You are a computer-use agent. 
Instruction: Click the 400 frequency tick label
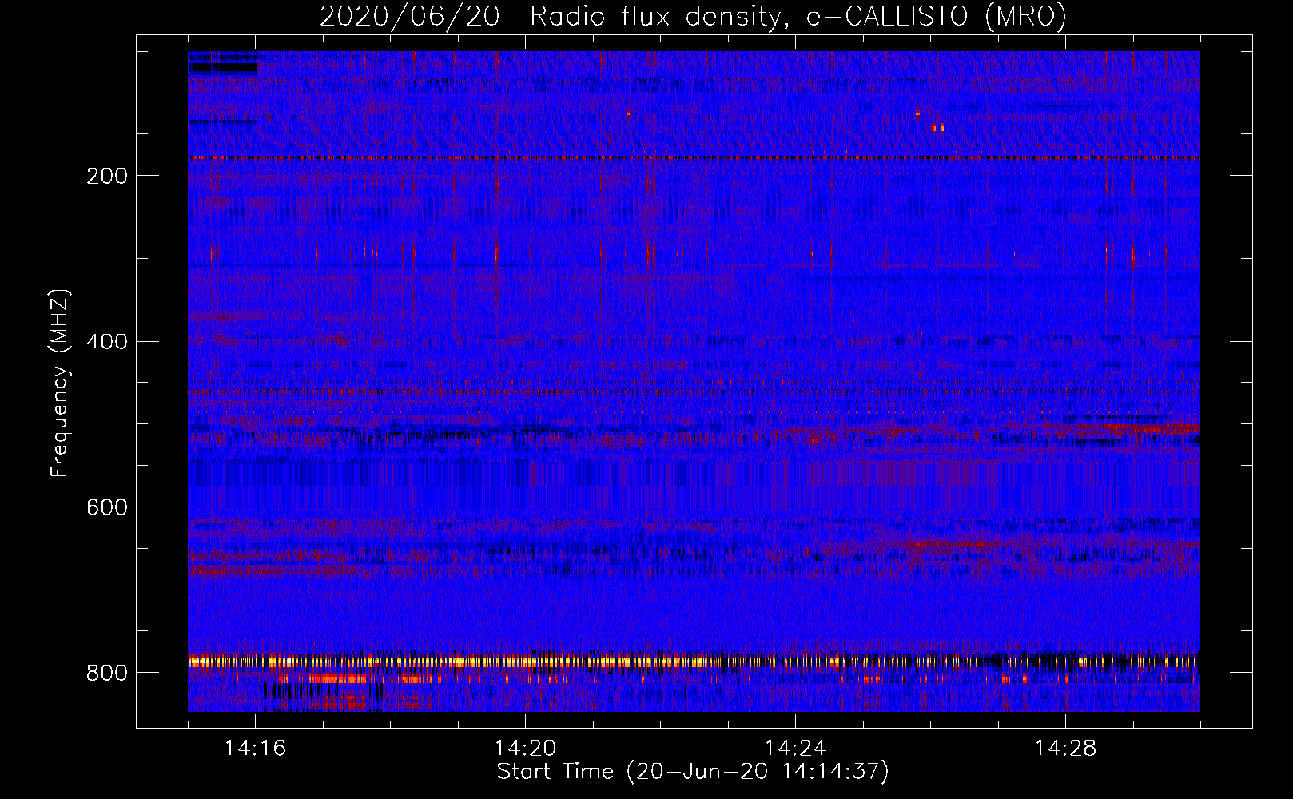pos(107,342)
